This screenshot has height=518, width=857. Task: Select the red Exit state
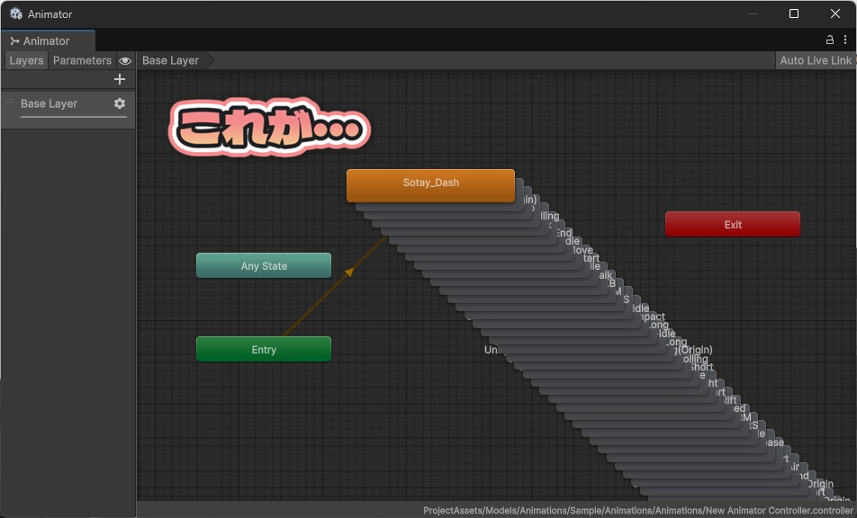click(x=732, y=223)
